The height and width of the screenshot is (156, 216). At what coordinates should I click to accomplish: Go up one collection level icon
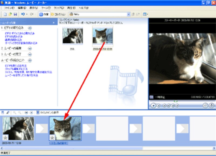133,14
